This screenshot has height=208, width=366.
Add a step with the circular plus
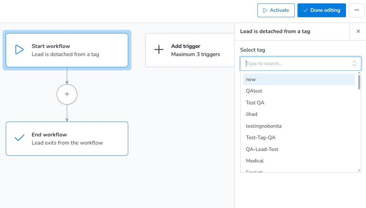pos(67,94)
